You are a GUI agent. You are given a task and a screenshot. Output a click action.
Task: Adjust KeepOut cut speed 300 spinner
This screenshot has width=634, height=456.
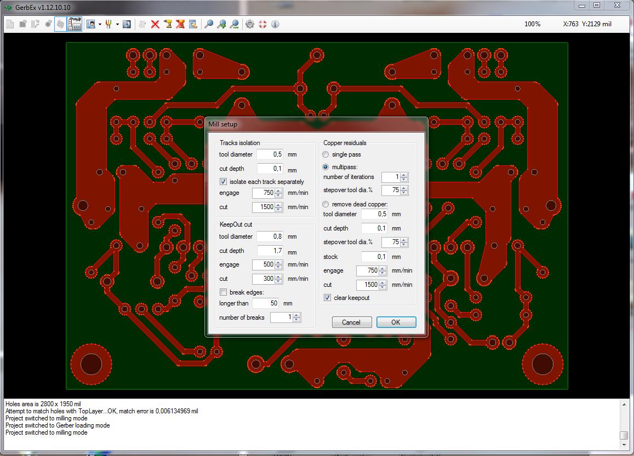coord(278,279)
